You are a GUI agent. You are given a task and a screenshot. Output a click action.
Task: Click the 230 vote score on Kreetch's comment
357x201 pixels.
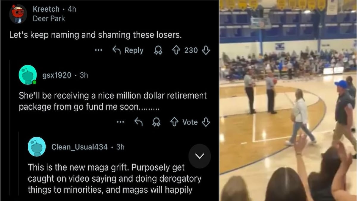(191, 50)
